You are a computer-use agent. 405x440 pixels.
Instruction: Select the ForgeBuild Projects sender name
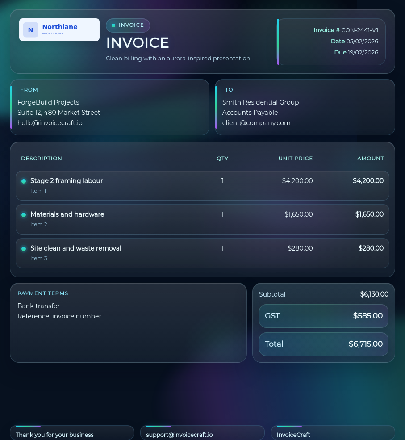[x=48, y=102]
